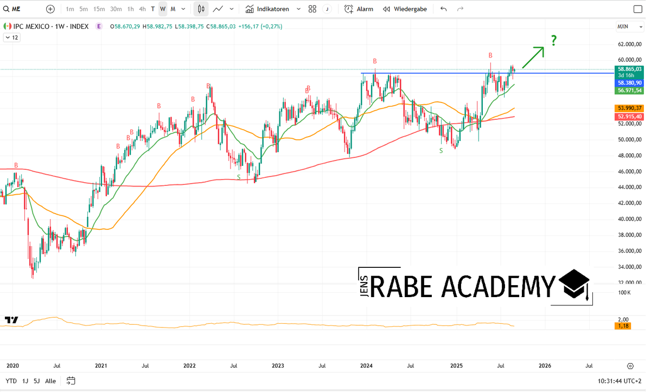The width and height of the screenshot is (651, 392).
Task: Click the 100 K volume axis label
Action: coord(624,293)
